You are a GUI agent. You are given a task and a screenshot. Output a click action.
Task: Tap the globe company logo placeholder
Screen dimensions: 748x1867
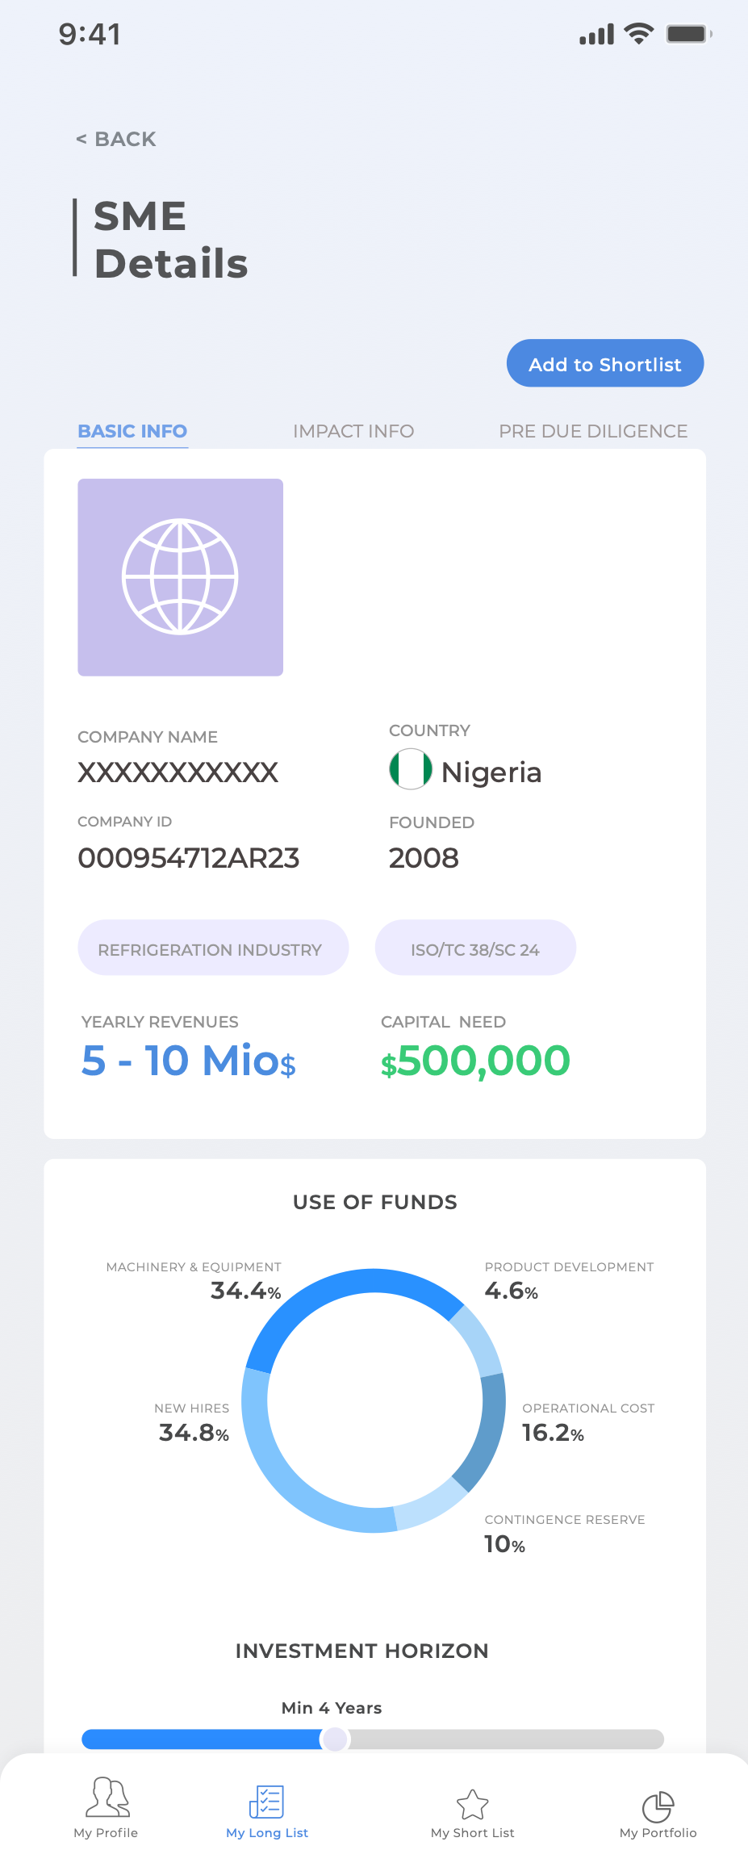pos(180,577)
